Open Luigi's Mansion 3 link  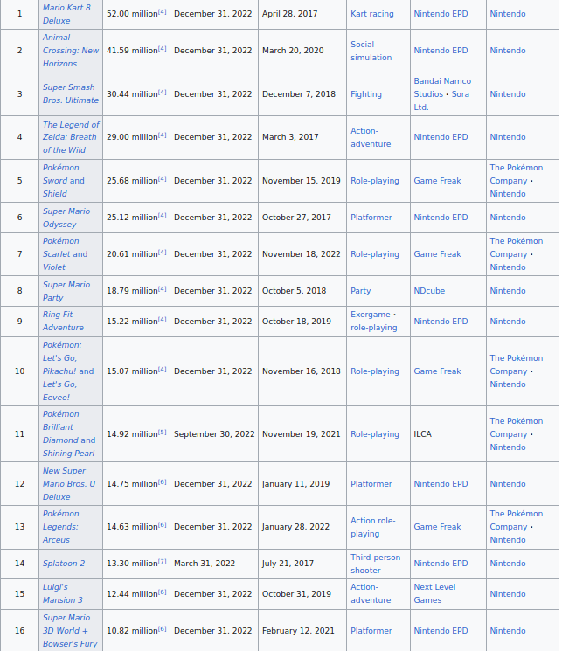pyautogui.click(x=63, y=593)
